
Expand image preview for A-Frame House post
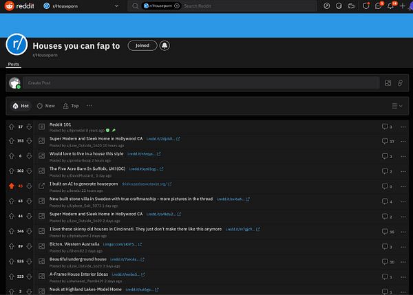pos(41,276)
